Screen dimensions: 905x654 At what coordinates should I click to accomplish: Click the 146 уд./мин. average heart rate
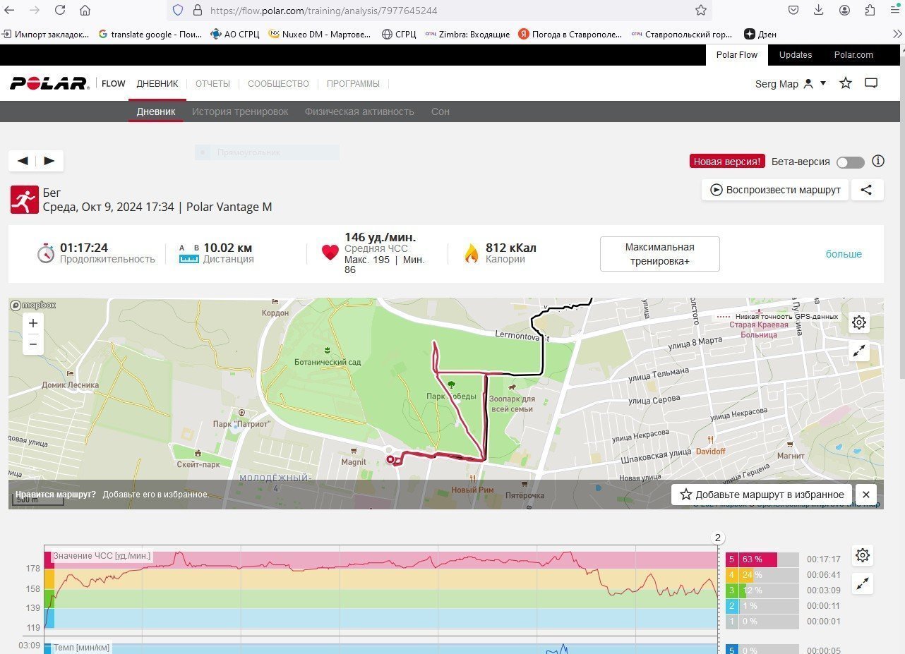380,237
